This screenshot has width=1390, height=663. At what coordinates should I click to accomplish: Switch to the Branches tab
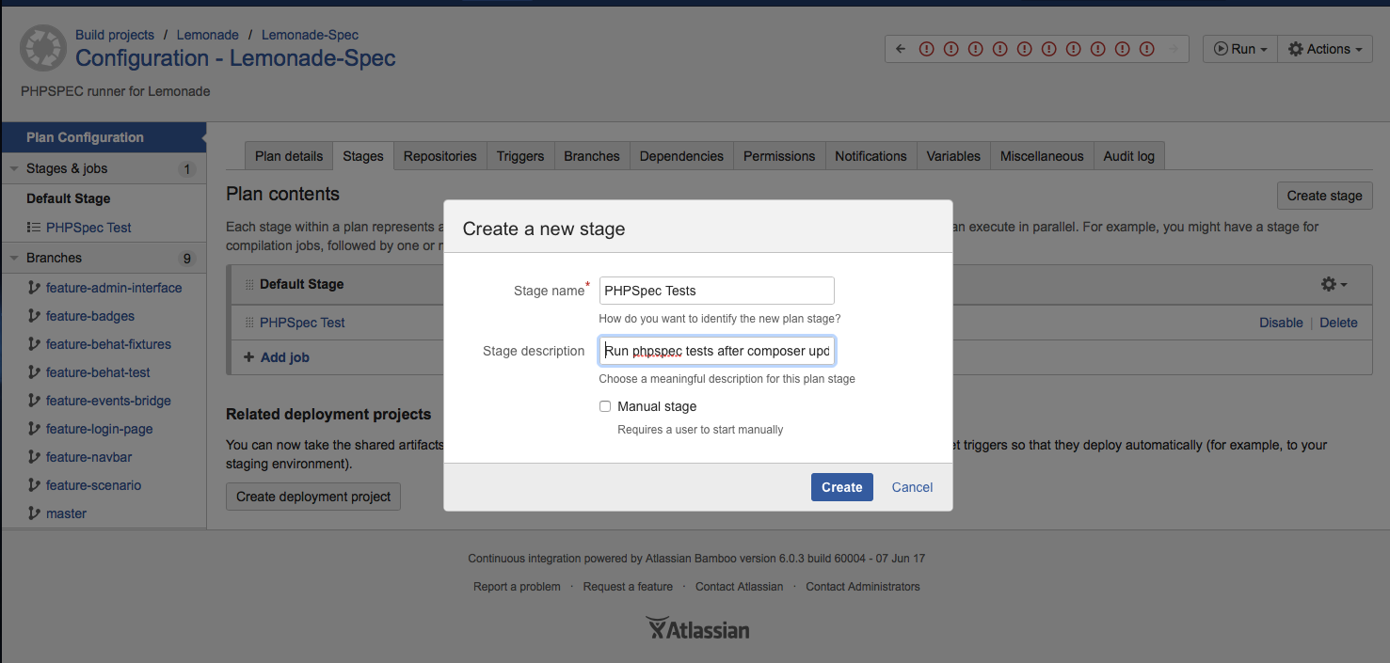[x=592, y=156]
